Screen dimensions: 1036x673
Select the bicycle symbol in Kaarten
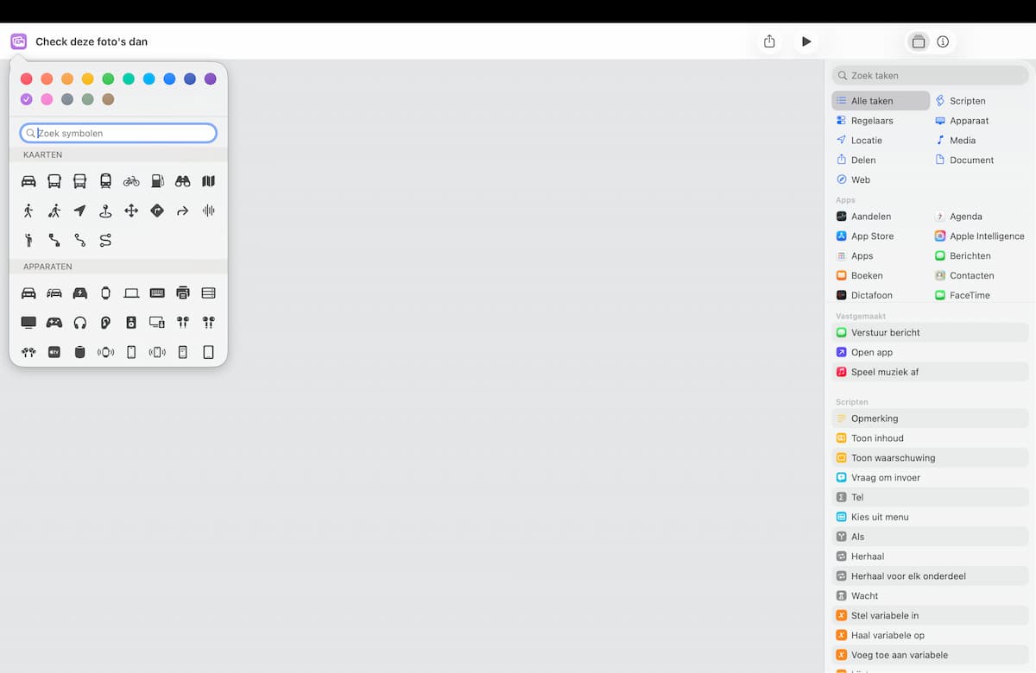pyautogui.click(x=131, y=181)
